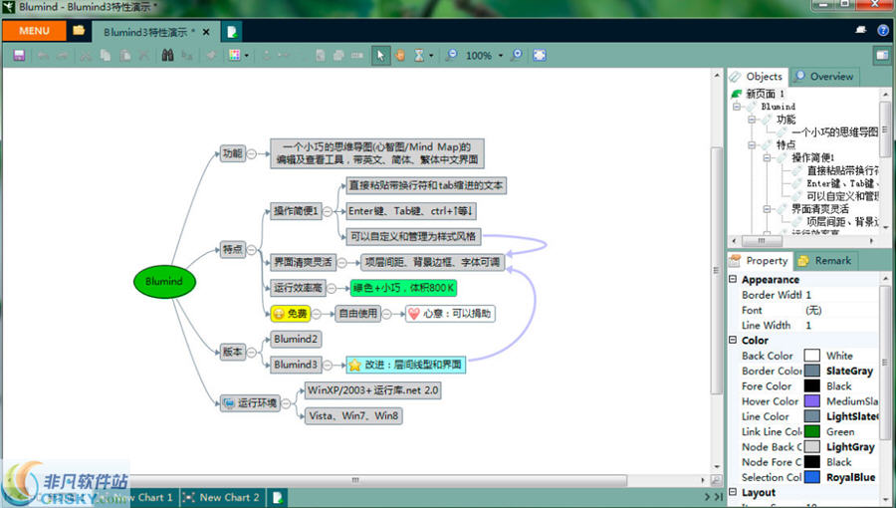
Task: Collapse the 运行环境 node on canvas
Action: click(286, 402)
